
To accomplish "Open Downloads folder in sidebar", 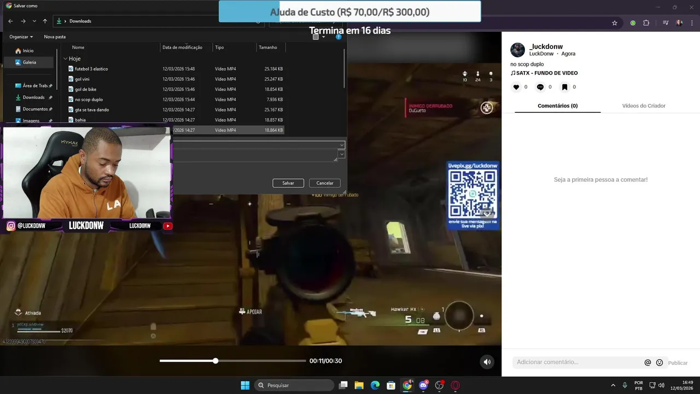I will pos(34,97).
